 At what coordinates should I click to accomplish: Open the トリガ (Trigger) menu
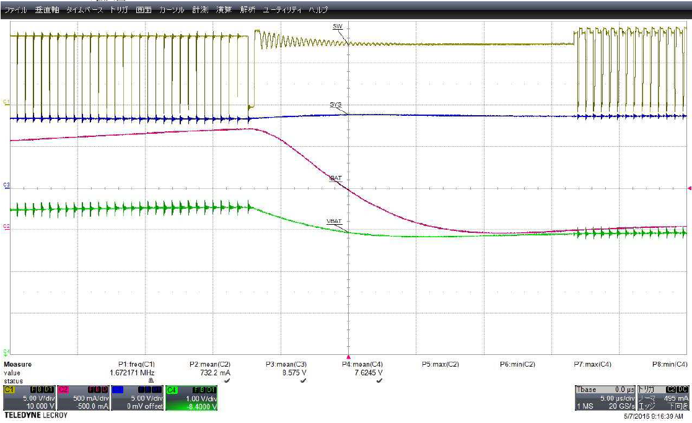[x=119, y=10]
